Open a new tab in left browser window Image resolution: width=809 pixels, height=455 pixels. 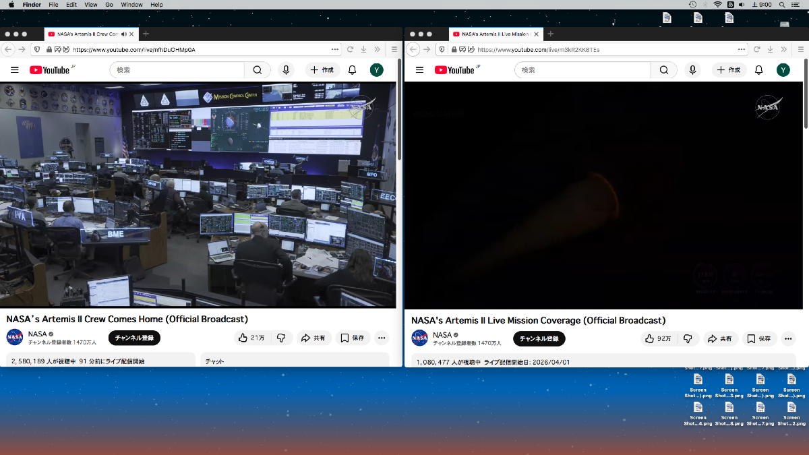point(146,34)
